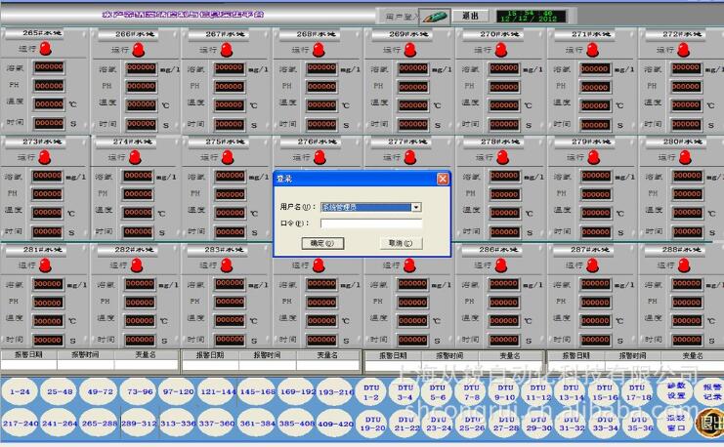Open the DTU 1-2 page
Viewport: 724px width, 447px height.
pyautogui.click(x=372, y=393)
